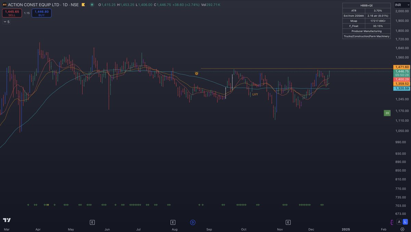
Task: Expand the collapsed indicators legend showing 5
Action: click(7, 22)
